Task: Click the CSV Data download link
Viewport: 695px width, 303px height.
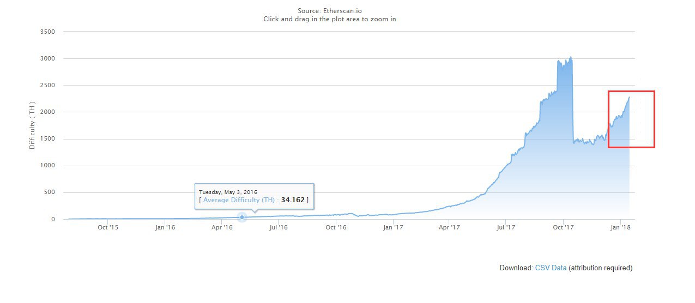Action: [550, 268]
